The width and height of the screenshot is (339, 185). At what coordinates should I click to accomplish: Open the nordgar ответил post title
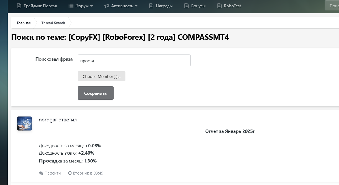click(x=58, y=120)
